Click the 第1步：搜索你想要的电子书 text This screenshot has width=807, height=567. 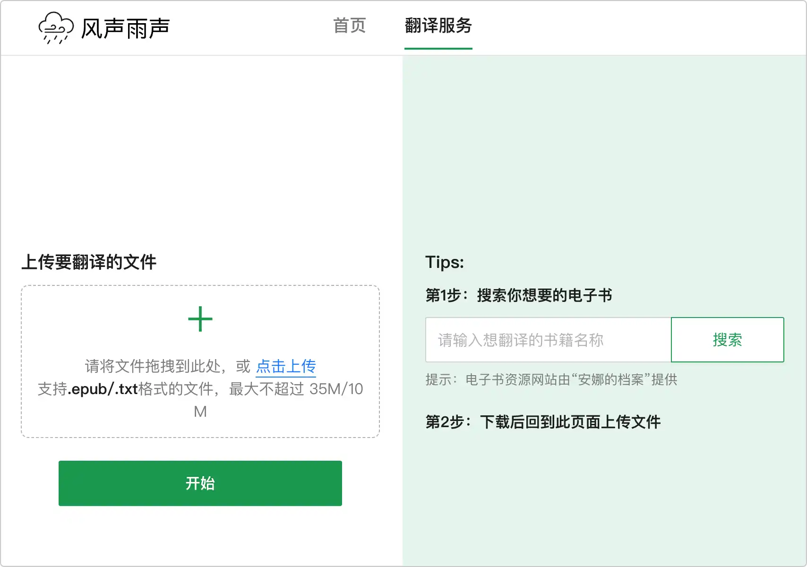tap(519, 295)
